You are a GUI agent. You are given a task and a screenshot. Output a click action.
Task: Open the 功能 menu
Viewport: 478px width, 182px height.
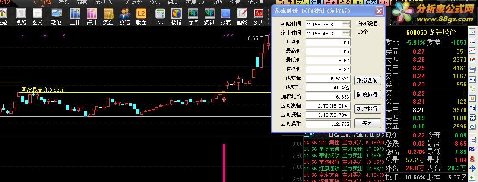[x=217, y=3]
